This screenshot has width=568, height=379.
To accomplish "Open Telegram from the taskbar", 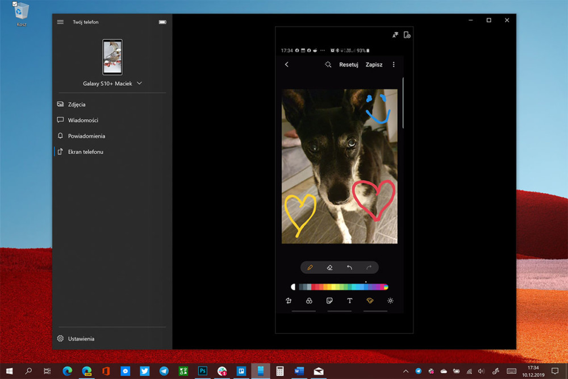I will (164, 371).
